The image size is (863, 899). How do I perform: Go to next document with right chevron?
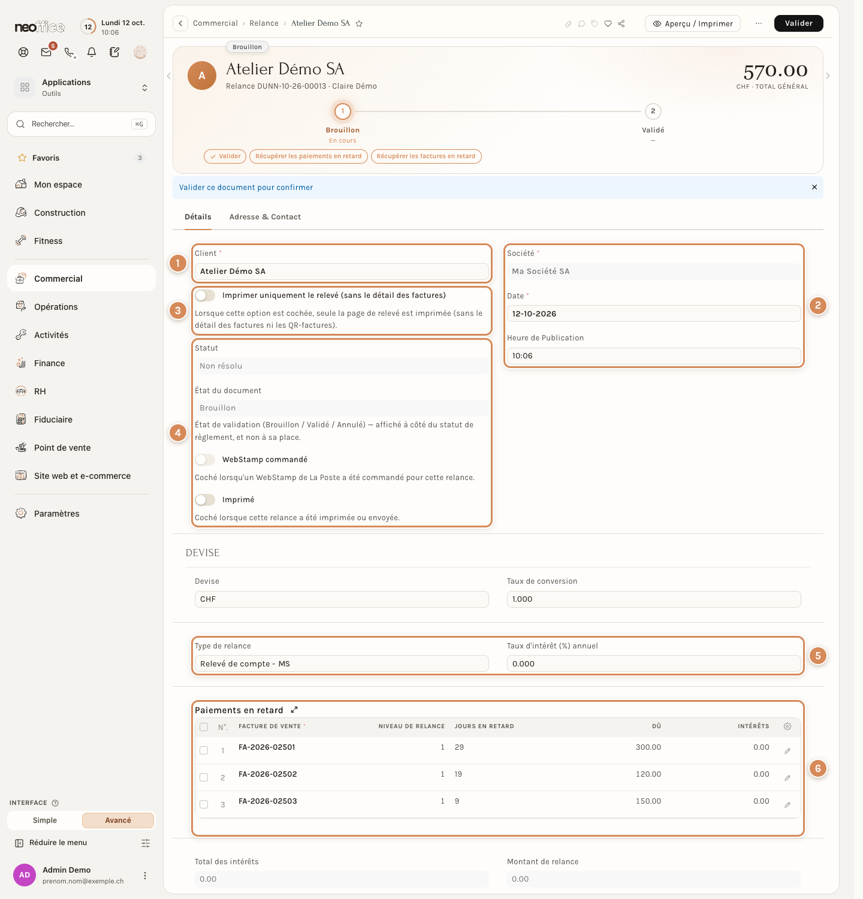click(828, 76)
